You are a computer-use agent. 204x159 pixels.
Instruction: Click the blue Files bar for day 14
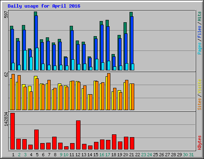(90, 62)
